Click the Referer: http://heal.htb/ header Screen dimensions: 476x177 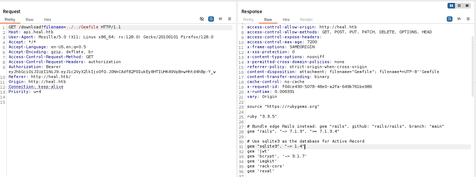[40, 77]
